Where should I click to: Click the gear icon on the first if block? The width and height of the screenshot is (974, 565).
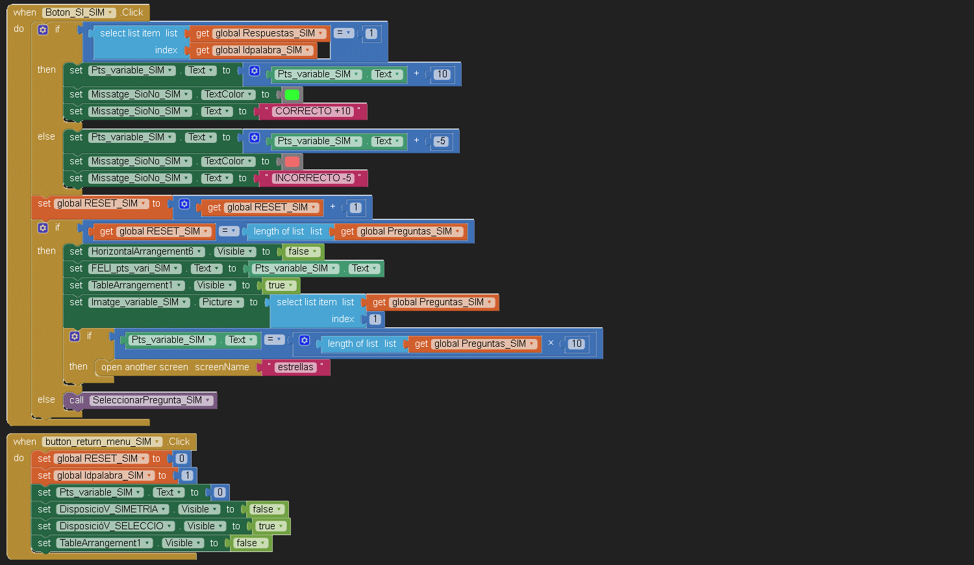(43, 29)
